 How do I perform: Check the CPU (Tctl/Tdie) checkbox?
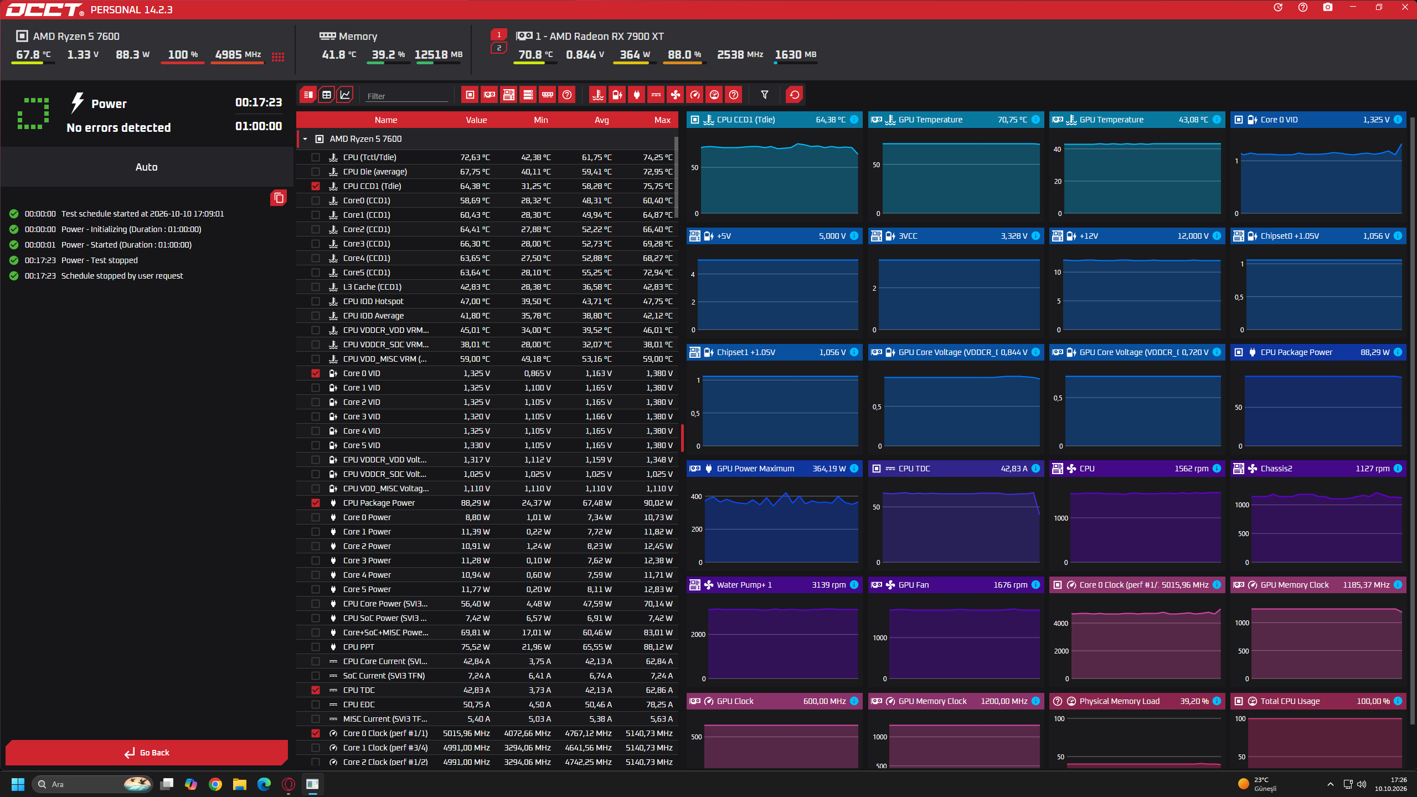(316, 157)
